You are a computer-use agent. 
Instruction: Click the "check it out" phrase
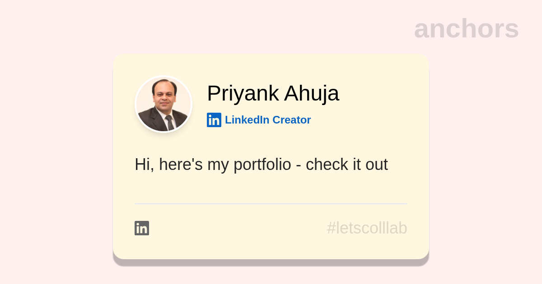[x=346, y=165]
